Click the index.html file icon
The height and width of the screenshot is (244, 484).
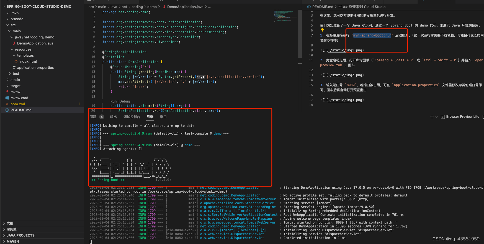click(x=16, y=62)
